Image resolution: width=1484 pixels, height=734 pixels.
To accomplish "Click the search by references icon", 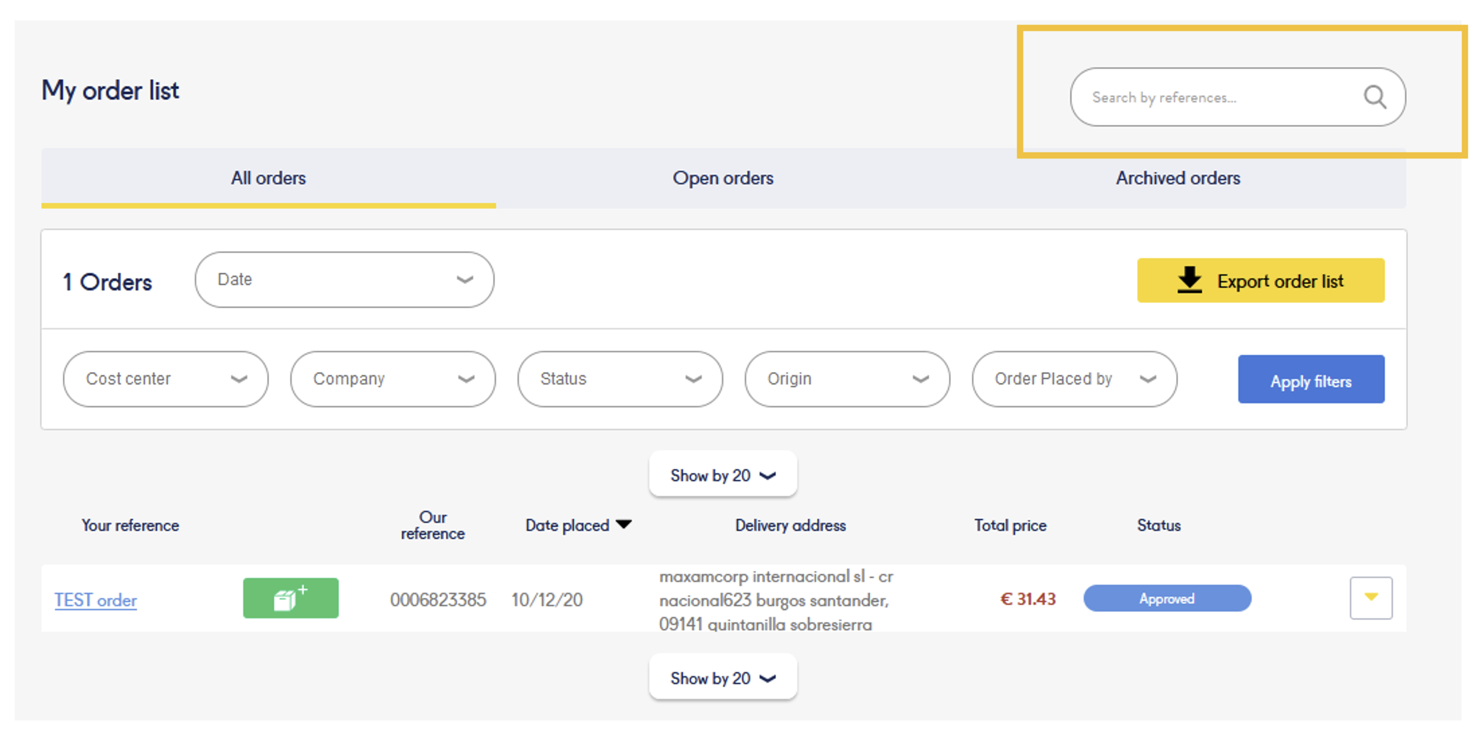I will tap(1374, 97).
